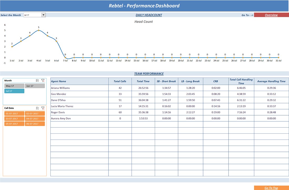The image size is (289, 190).
Task: Click the TEAM PERFORMANCE section heading
Action: coord(149,73)
